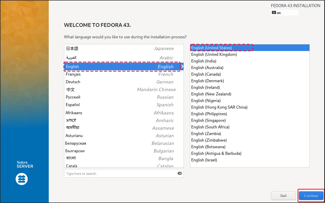The width and height of the screenshot is (325, 203).
Task: Click the arrow beside selected English
Action: click(182, 67)
